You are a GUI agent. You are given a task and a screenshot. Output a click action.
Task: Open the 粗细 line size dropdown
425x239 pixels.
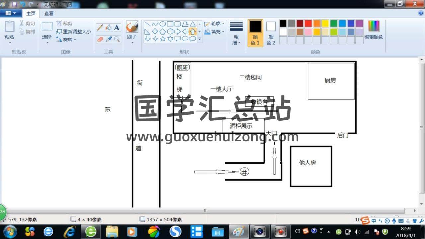(x=236, y=33)
